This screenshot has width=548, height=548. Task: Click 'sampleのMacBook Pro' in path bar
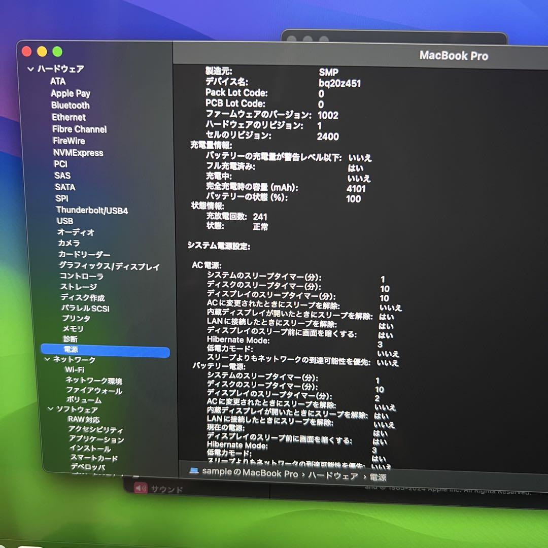pyautogui.click(x=250, y=472)
